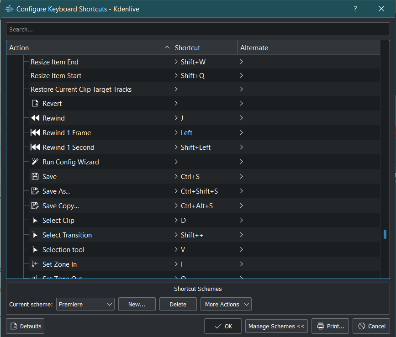Click the Kdenlive logo in the title bar

pyautogui.click(x=10, y=9)
